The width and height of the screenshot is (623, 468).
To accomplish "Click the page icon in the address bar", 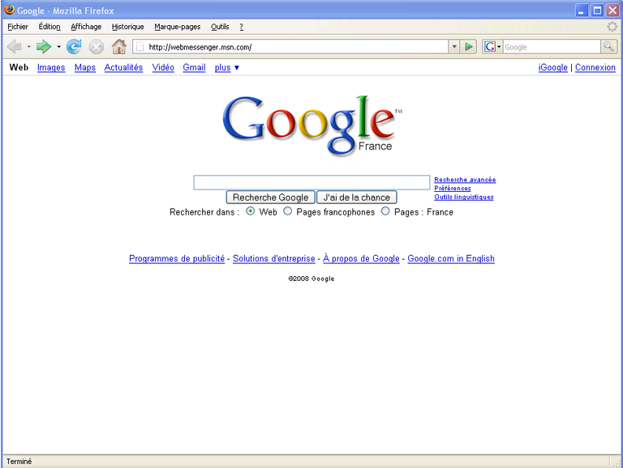I will pyautogui.click(x=140, y=47).
